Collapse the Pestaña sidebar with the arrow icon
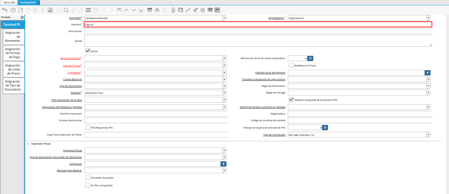Image resolution: width=449 pixels, height=194 pixels. click(22, 17)
